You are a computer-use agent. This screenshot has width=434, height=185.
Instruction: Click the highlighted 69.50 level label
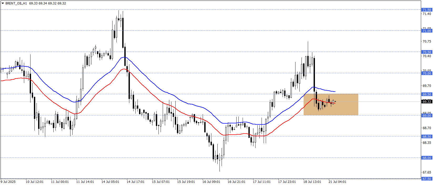click(427, 94)
